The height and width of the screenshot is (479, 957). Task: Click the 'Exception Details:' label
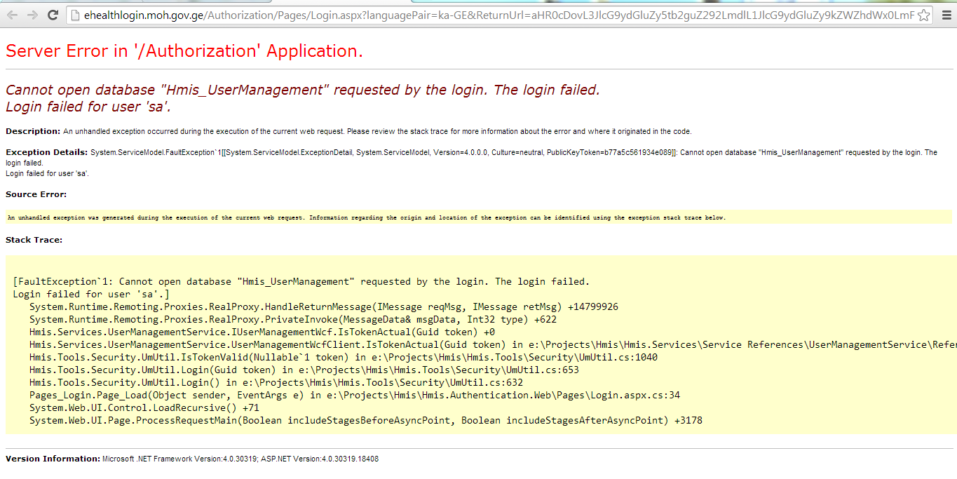click(46, 152)
